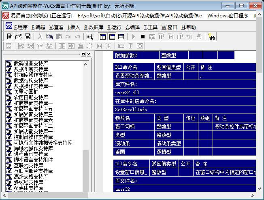
Task: Click the Paste clipboard icon
Action: (59, 37)
